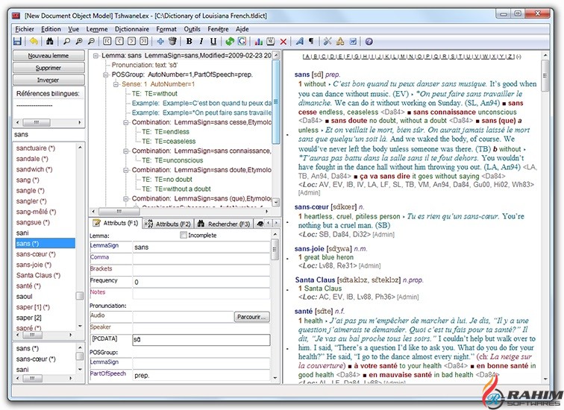Toggle the Incomplete checkbox
The width and height of the screenshot is (564, 410).
coord(184,235)
